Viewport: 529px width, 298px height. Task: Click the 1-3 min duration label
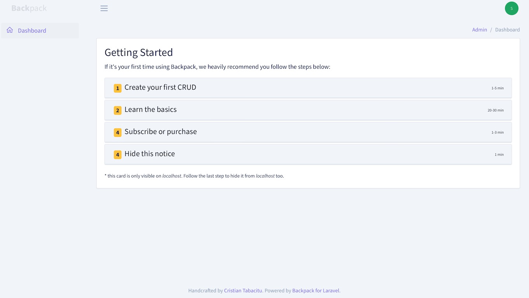click(x=498, y=132)
